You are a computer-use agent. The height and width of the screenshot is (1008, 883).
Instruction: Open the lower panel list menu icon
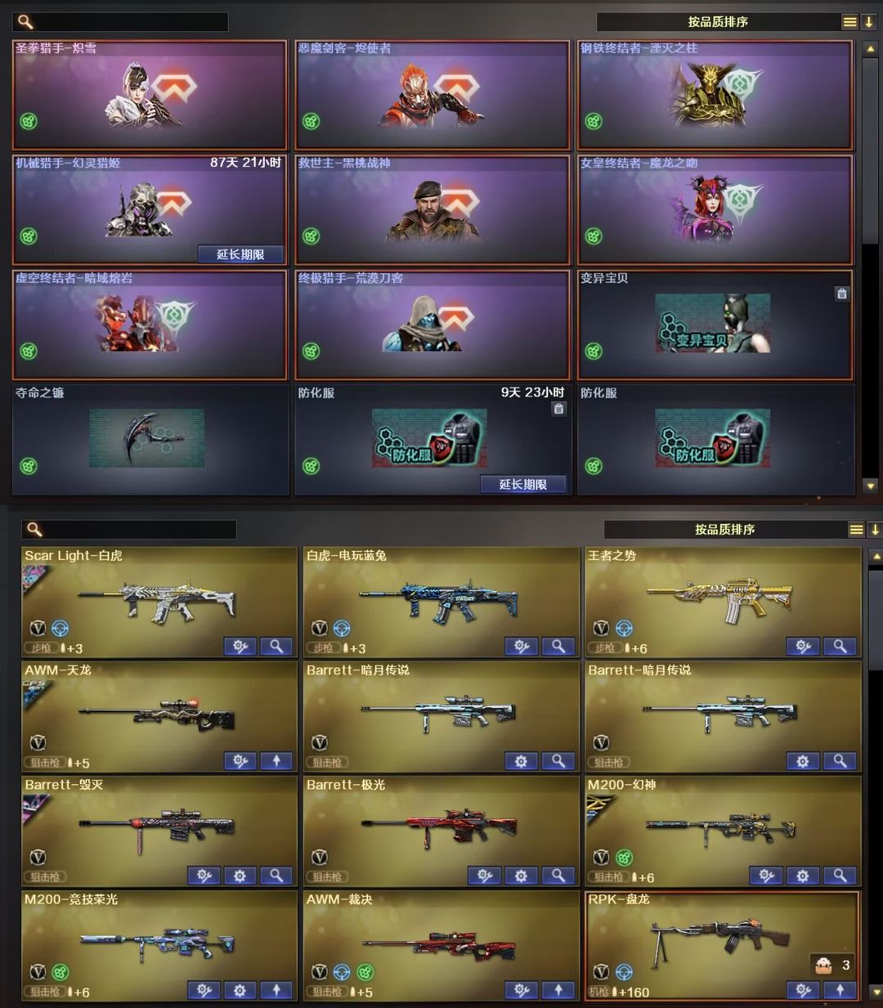click(856, 530)
